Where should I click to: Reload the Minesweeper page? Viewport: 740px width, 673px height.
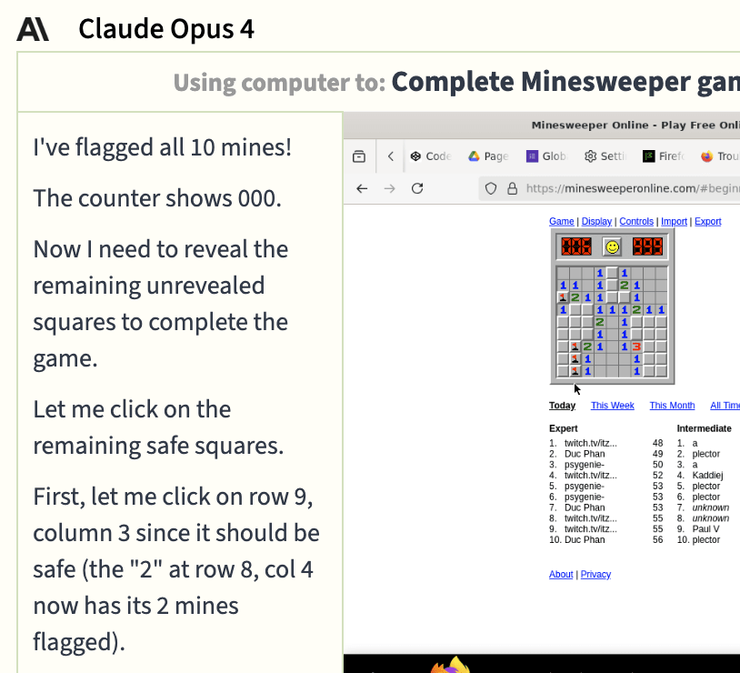(417, 188)
